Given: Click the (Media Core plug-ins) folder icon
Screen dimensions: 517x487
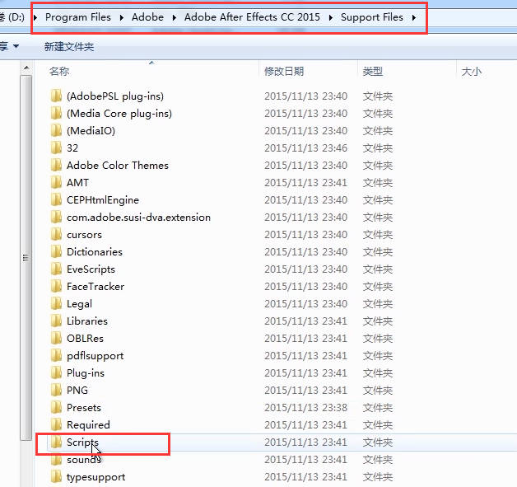Looking at the screenshot, I should [x=56, y=113].
